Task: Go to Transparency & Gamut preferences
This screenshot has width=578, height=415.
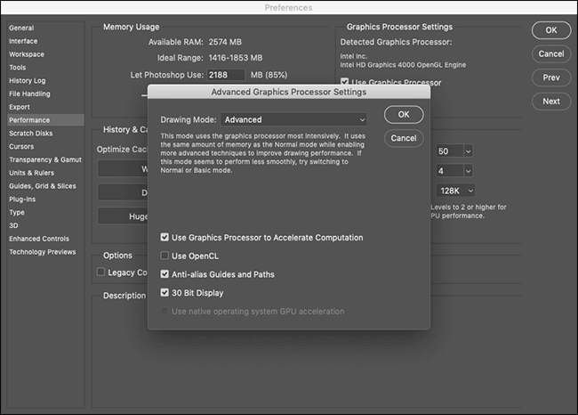Action: coord(45,159)
